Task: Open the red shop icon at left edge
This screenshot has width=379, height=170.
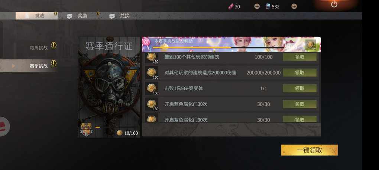Action: click(4, 126)
